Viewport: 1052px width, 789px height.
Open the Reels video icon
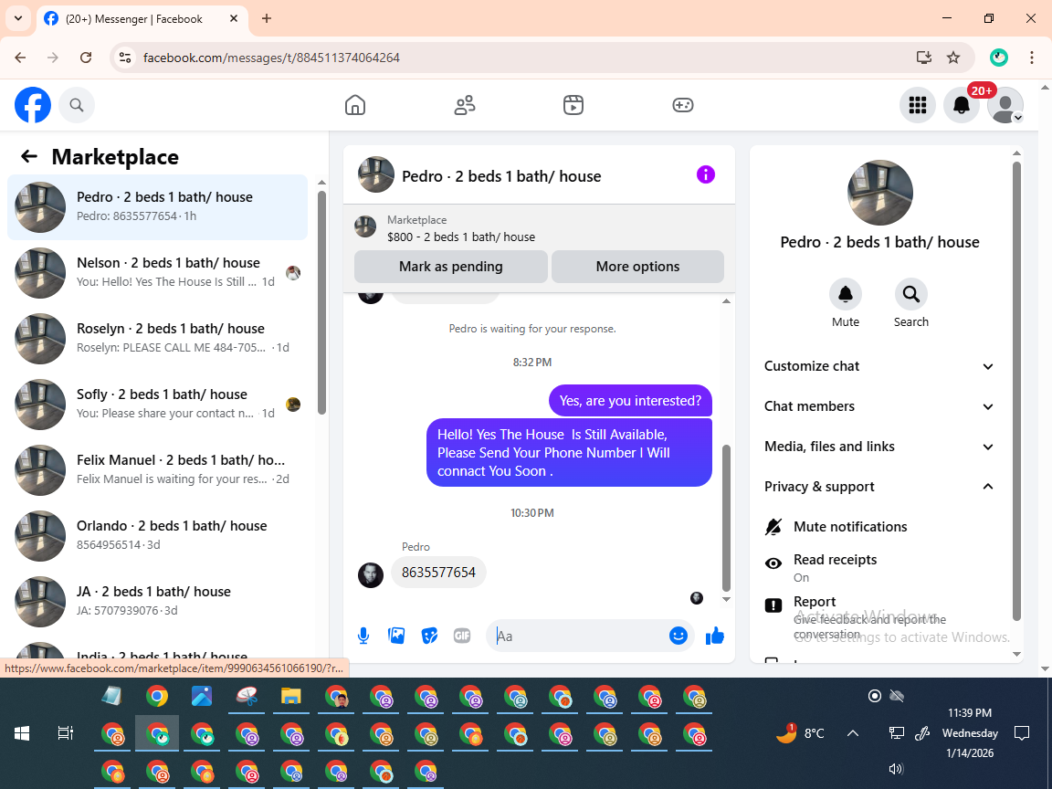(x=573, y=105)
